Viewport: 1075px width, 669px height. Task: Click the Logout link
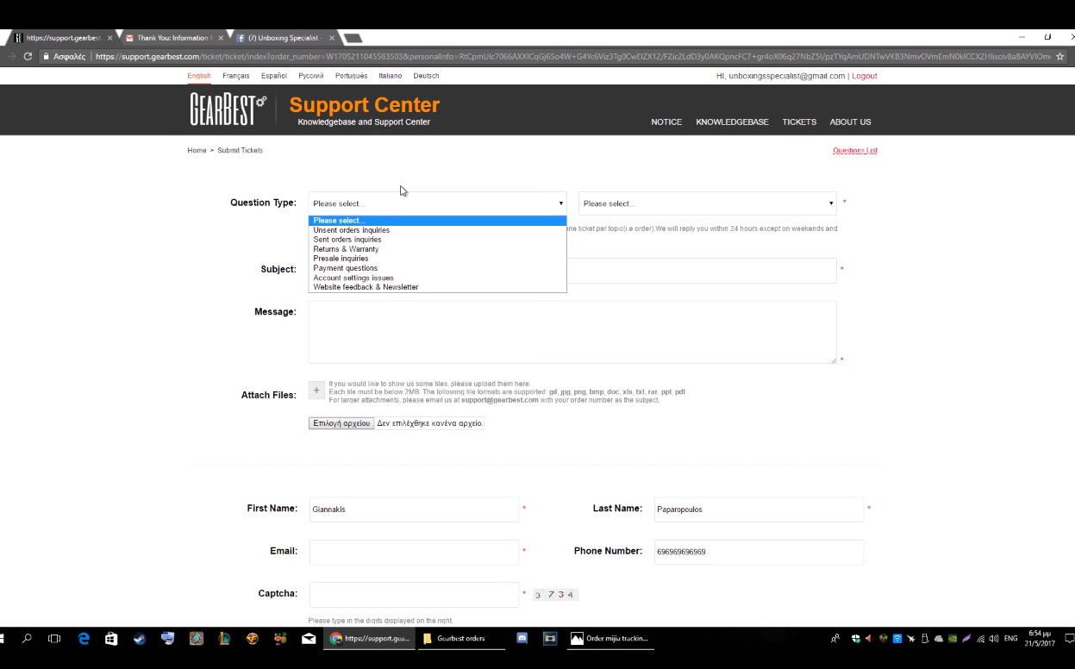864,76
